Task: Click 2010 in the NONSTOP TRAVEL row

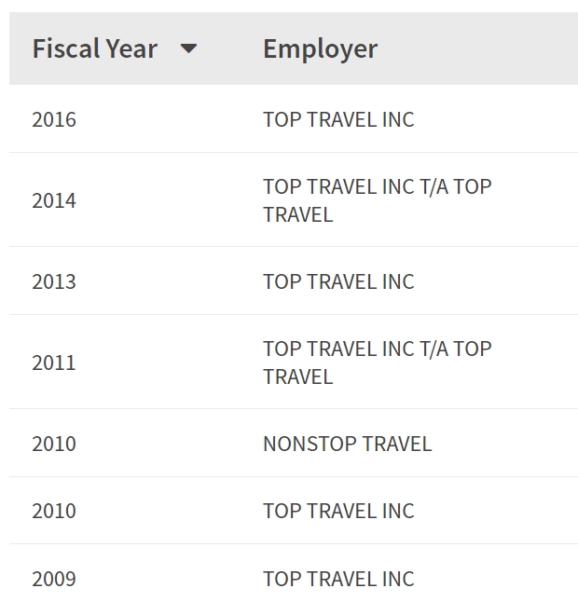Action: pos(54,444)
